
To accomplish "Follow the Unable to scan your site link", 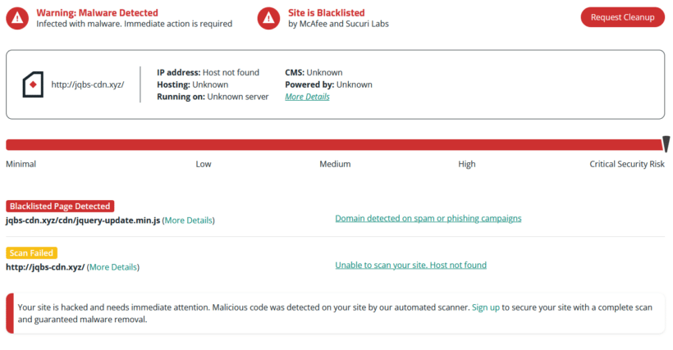I will click(x=410, y=265).
